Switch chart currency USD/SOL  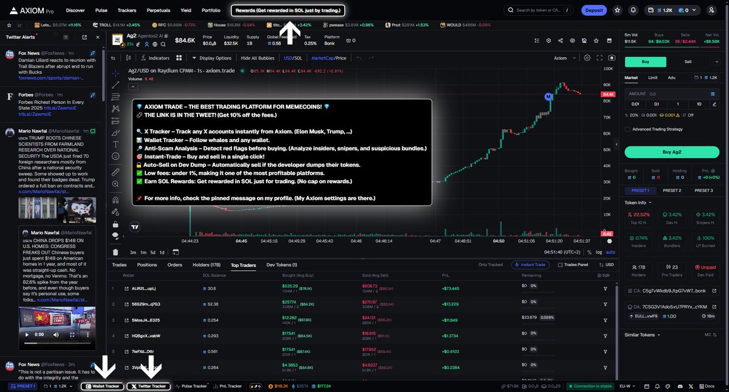293,58
